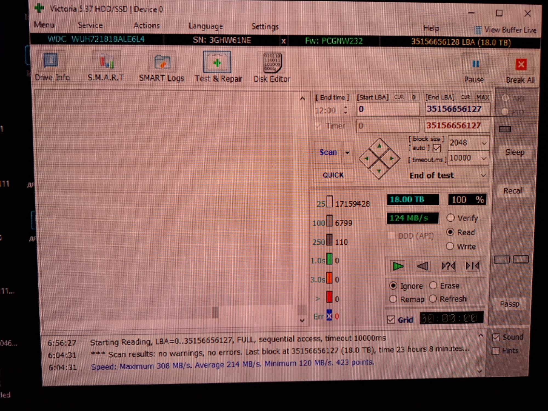Open the Scan button dropdown arrow

pyautogui.click(x=347, y=153)
